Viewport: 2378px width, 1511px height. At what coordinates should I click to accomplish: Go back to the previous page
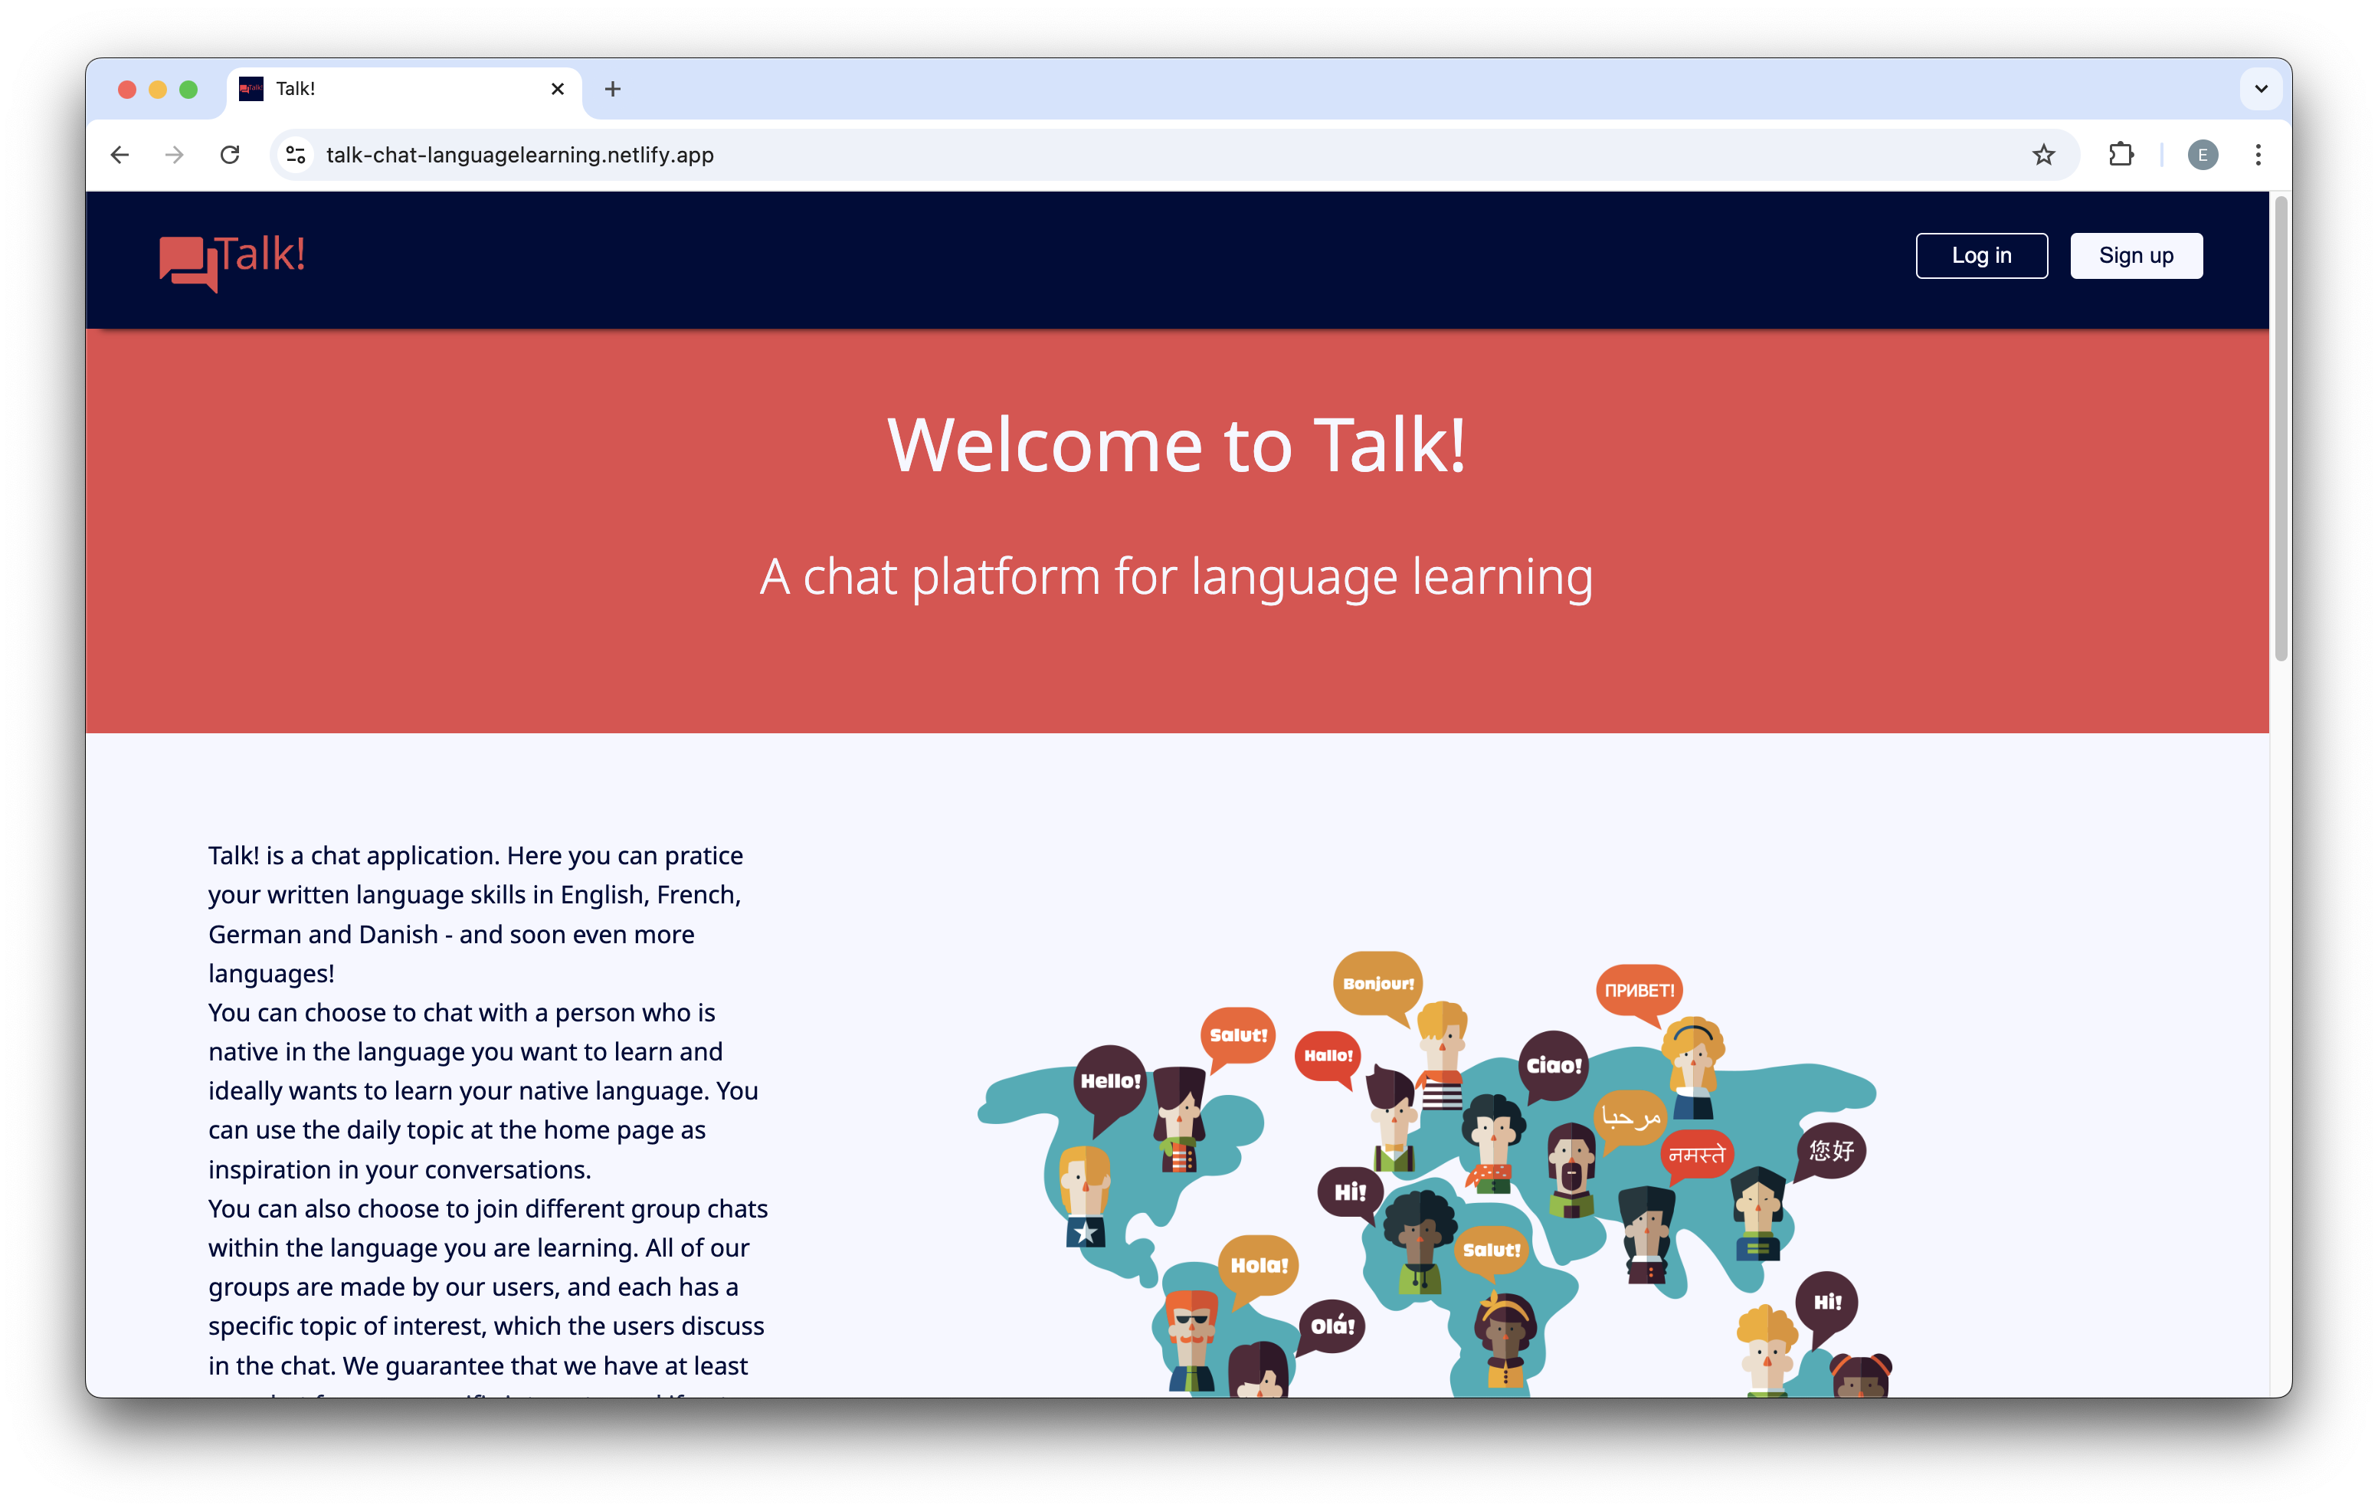[x=120, y=155]
